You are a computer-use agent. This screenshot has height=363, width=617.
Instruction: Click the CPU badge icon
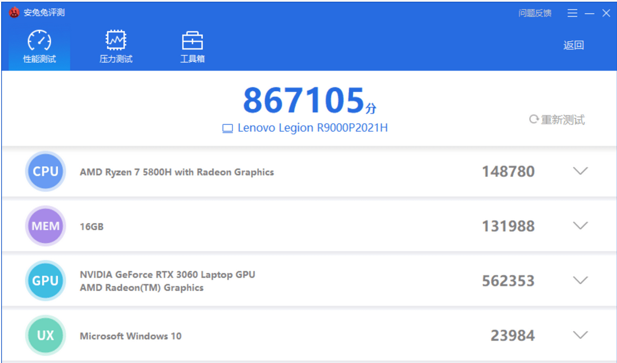tap(45, 171)
